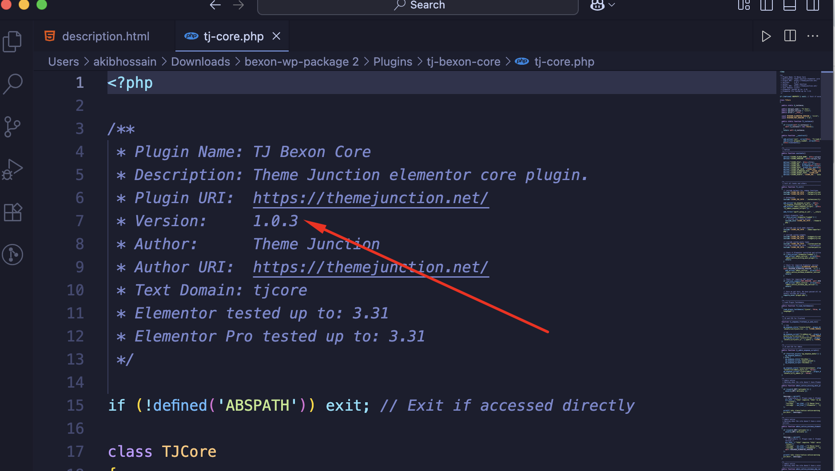Open the Extensions view

pos(12,212)
